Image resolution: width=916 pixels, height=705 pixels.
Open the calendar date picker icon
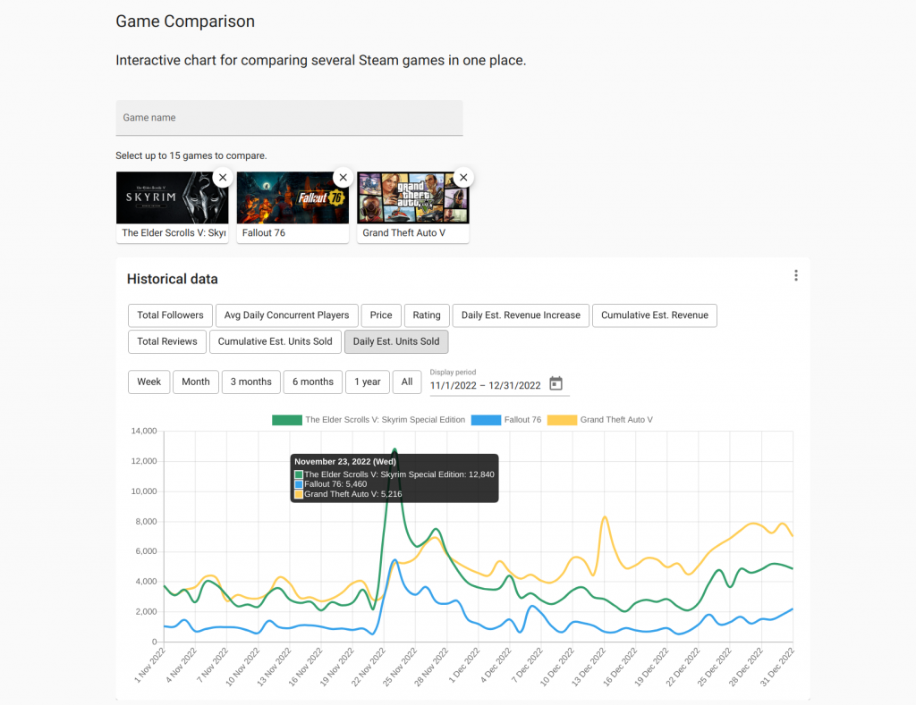tap(556, 383)
